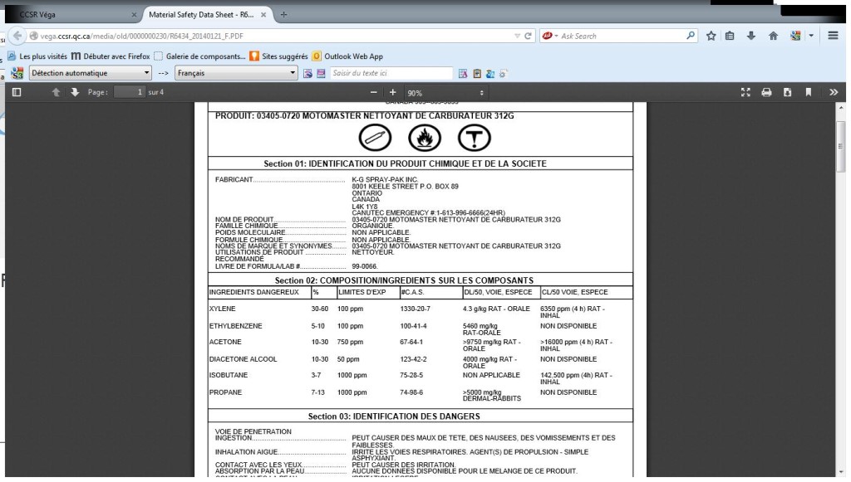Click translate page icon after Français dropdown
The image size is (851, 482).
point(307,74)
